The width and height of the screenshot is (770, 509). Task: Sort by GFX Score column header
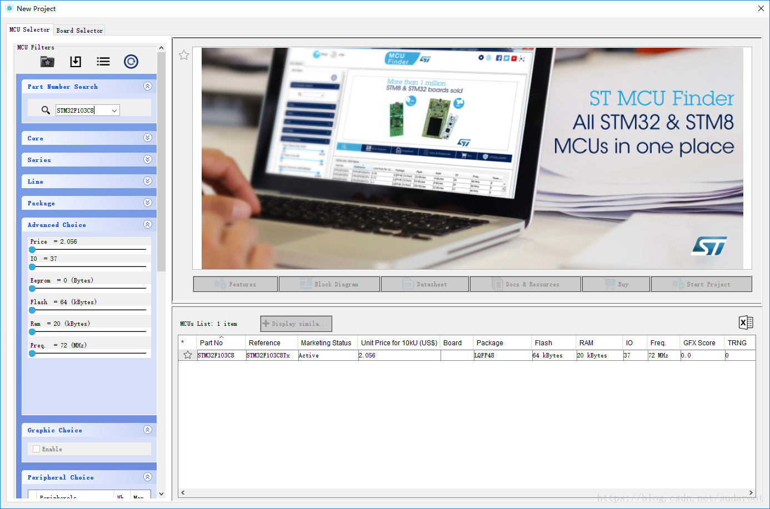[703, 343]
